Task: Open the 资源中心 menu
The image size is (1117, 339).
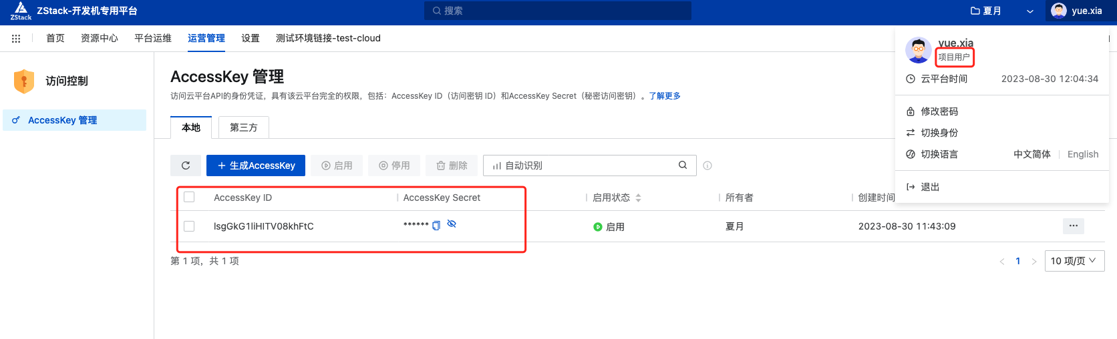Action: point(99,39)
